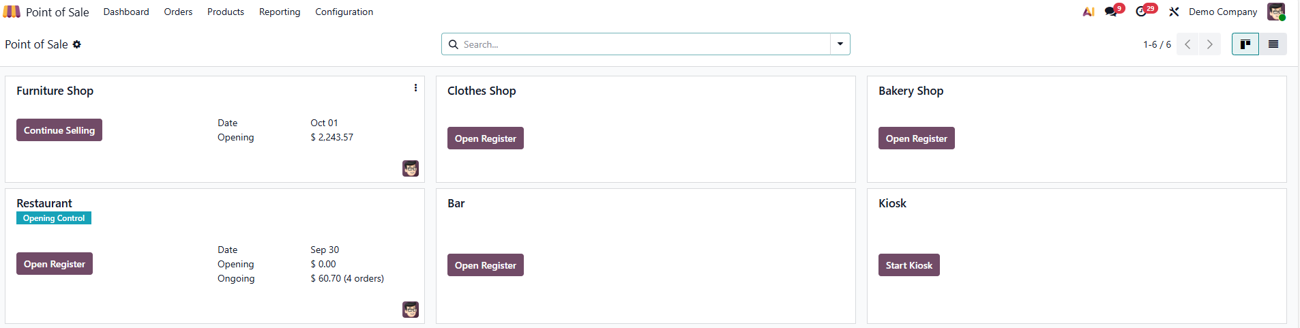Open the activities clock icon
The image size is (1300, 328).
(x=1141, y=12)
